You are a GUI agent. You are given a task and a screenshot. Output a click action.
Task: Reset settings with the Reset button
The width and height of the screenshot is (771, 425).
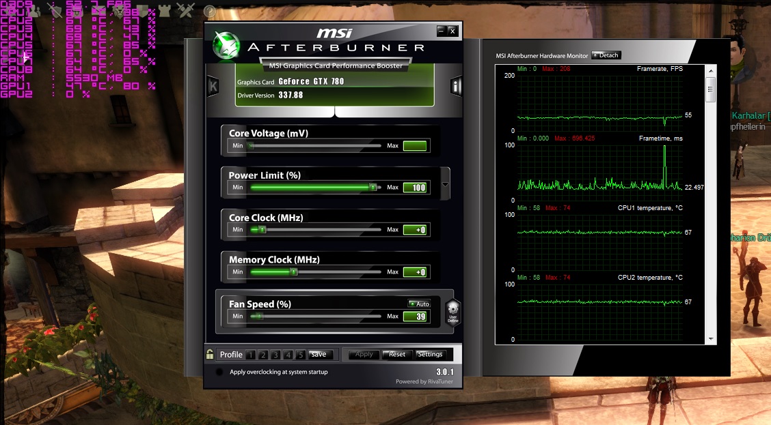tap(397, 354)
